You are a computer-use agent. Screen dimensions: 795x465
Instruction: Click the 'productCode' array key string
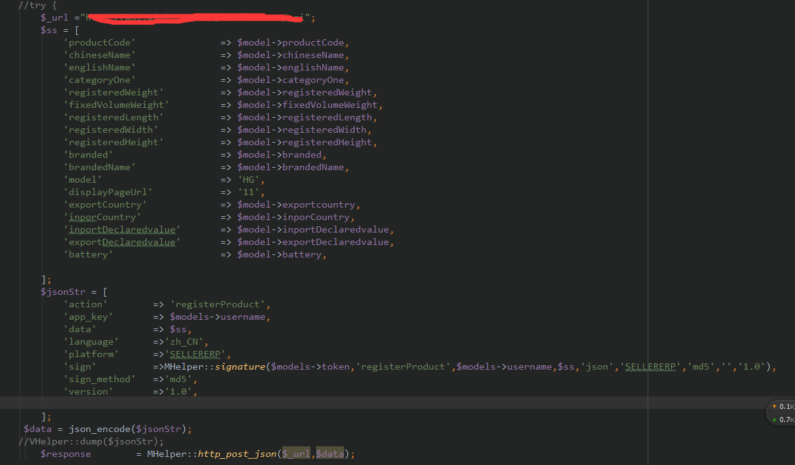pos(99,42)
